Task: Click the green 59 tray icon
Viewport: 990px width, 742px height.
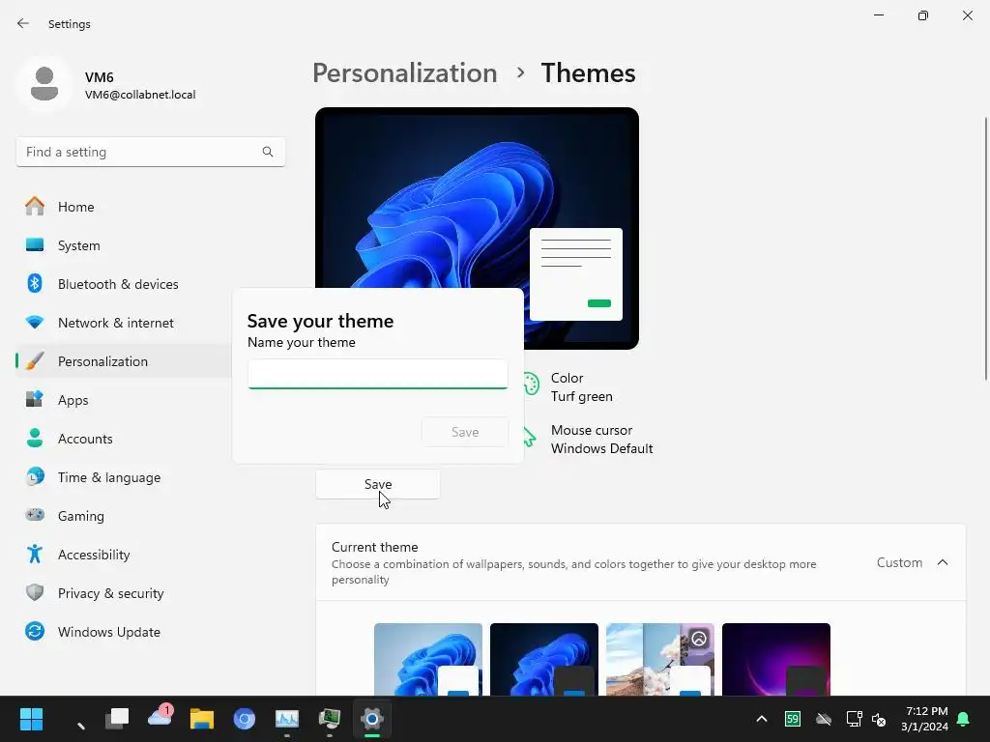Action: pyautogui.click(x=793, y=719)
